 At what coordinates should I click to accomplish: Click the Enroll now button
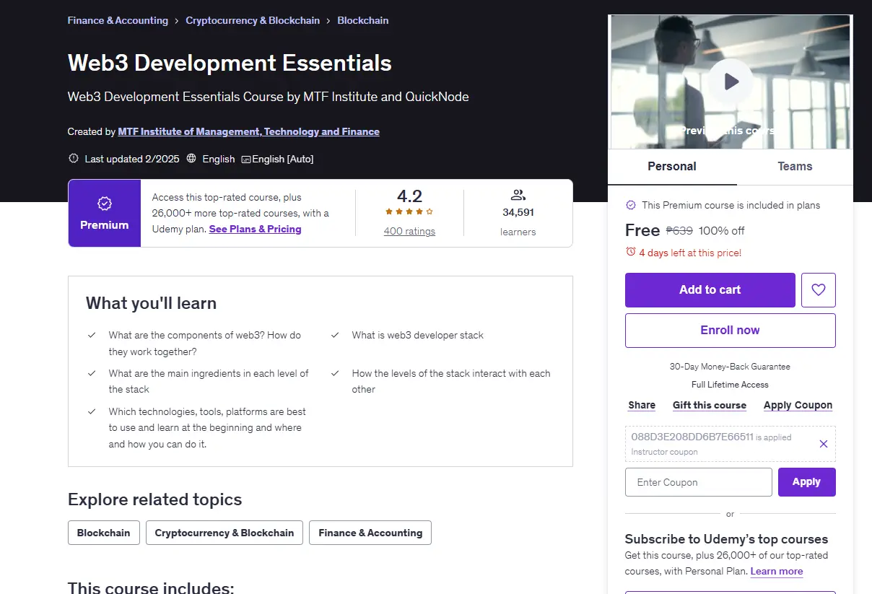click(731, 330)
